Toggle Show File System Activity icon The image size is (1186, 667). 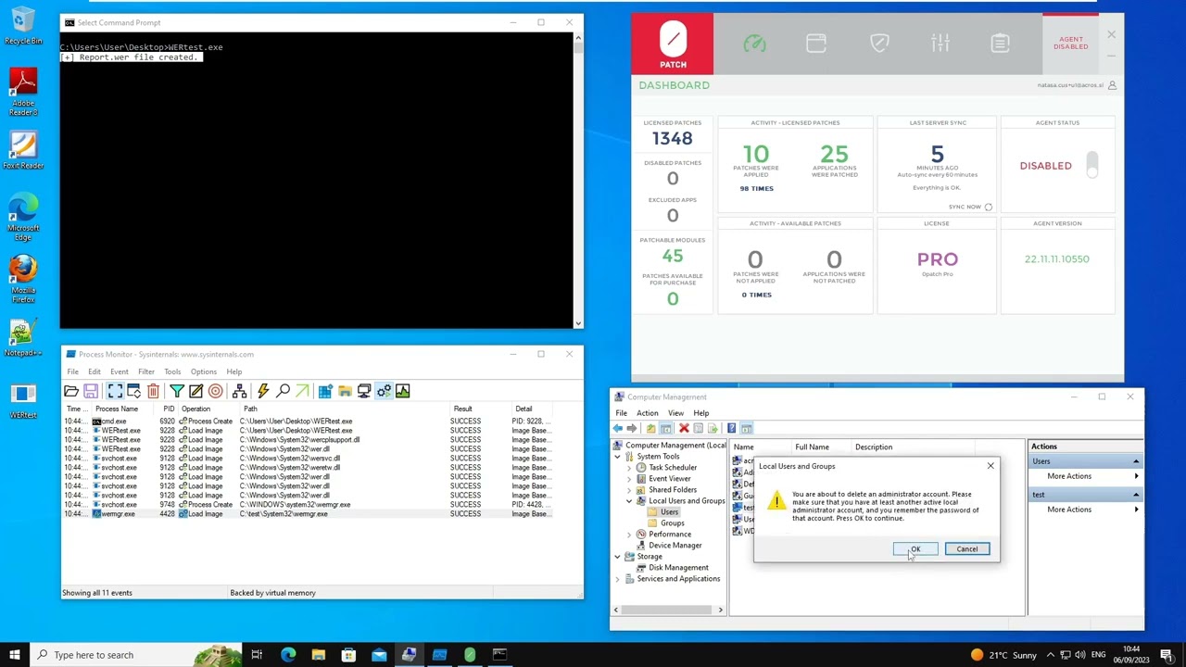point(345,391)
